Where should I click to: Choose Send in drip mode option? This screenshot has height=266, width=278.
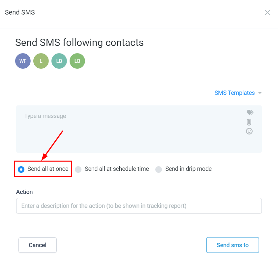click(x=159, y=169)
